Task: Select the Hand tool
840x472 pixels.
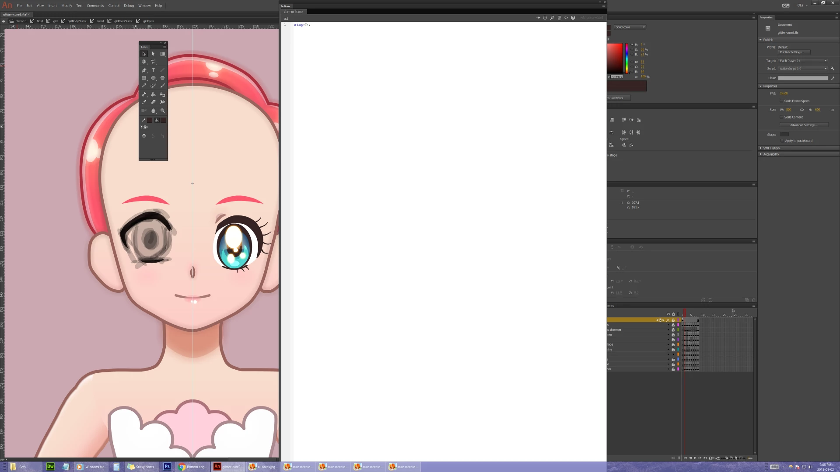Action: [153, 111]
